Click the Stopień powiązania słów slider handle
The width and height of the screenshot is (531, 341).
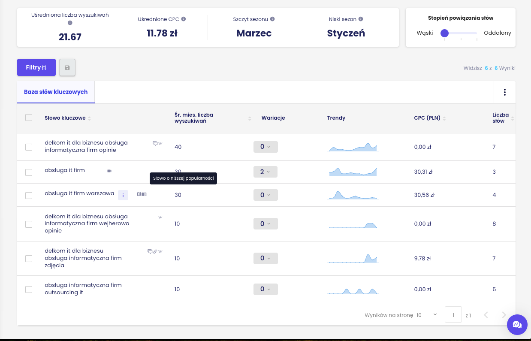click(445, 33)
